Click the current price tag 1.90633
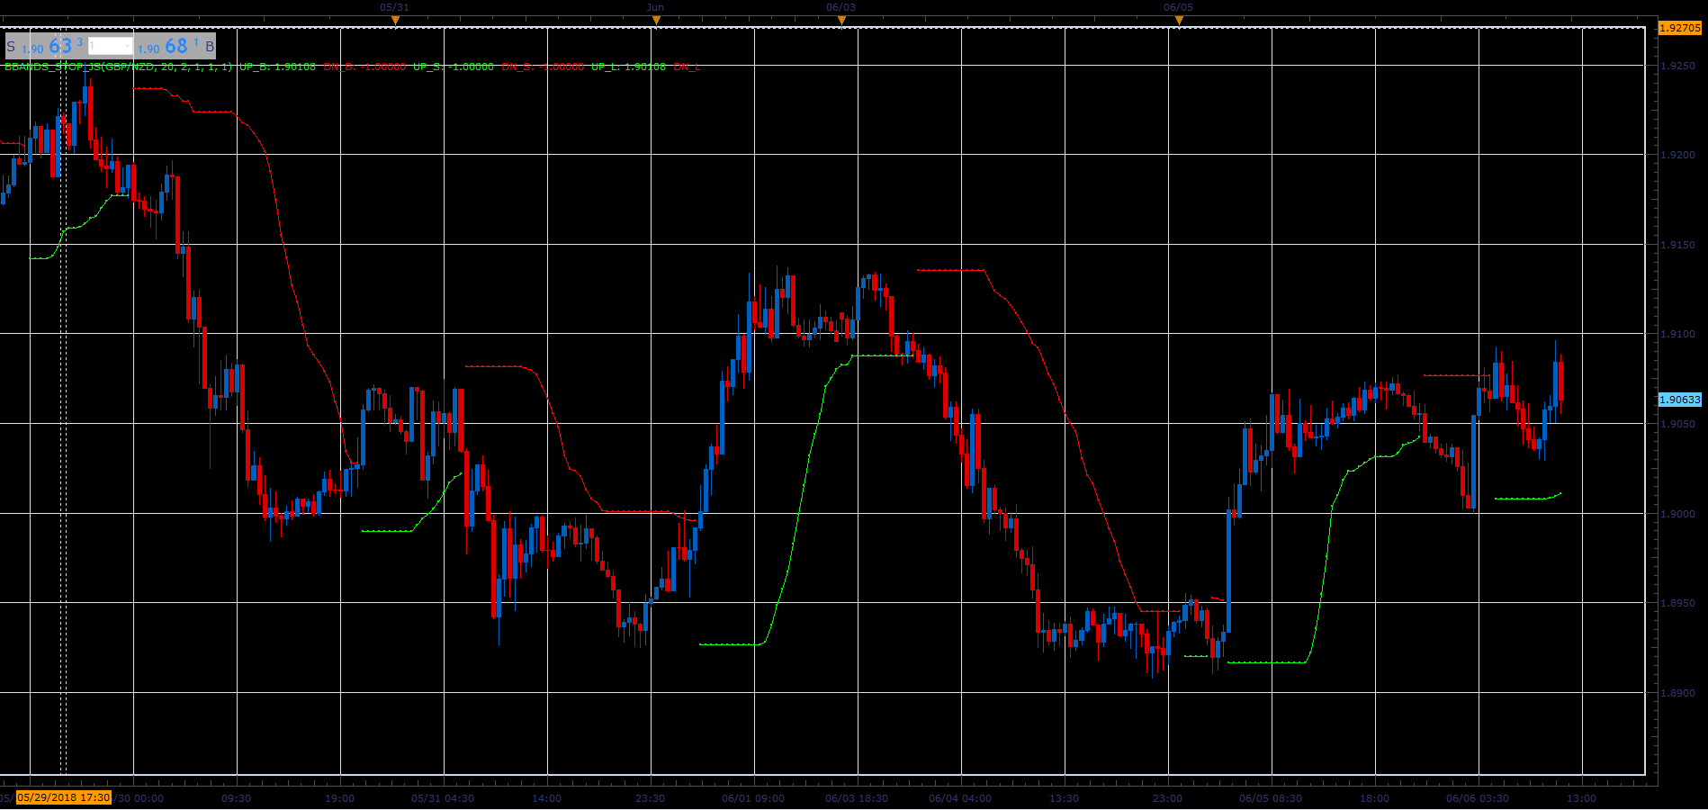The height and width of the screenshot is (810, 1708). point(1680,400)
